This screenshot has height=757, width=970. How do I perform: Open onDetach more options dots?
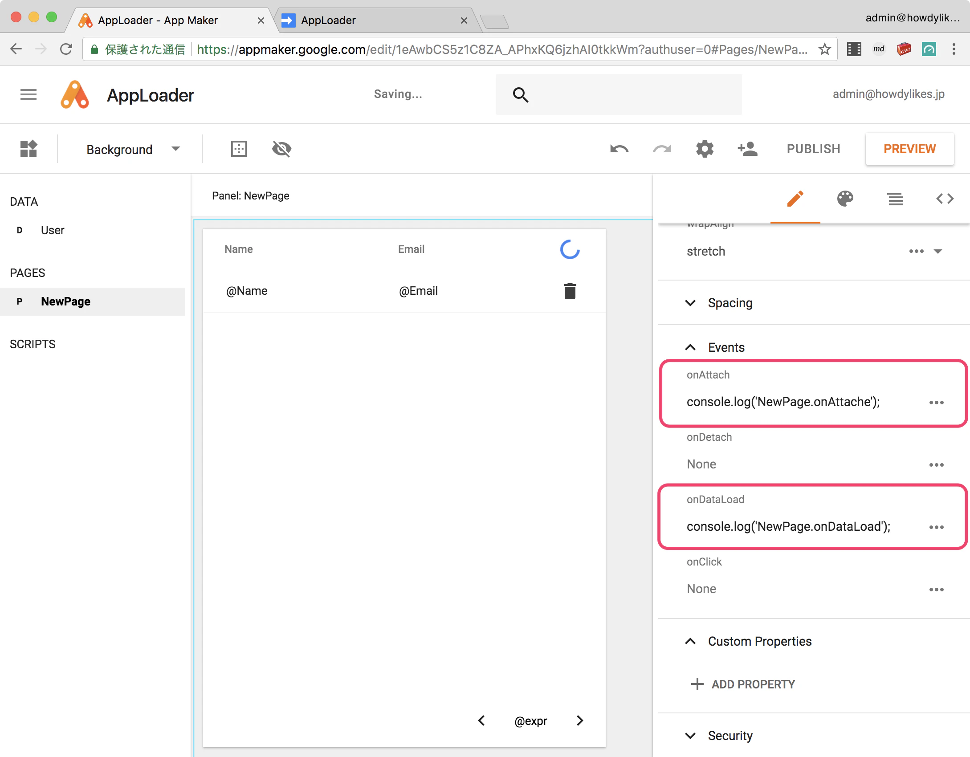pyautogui.click(x=936, y=465)
